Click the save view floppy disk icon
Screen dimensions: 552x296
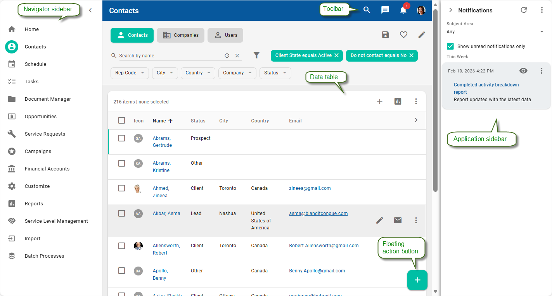point(385,35)
